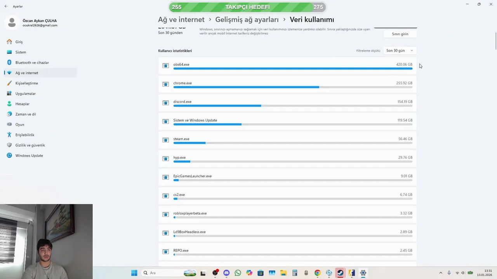Click the volume tray icon
This screenshot has width=497, height=279.
463,273
